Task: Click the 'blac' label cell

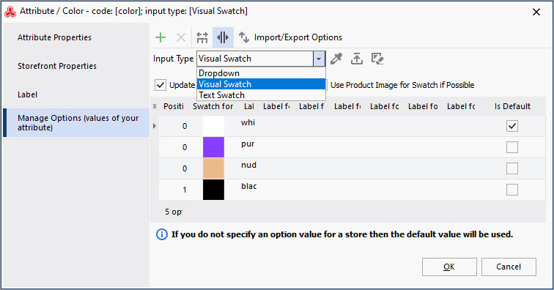Action: pos(248,186)
